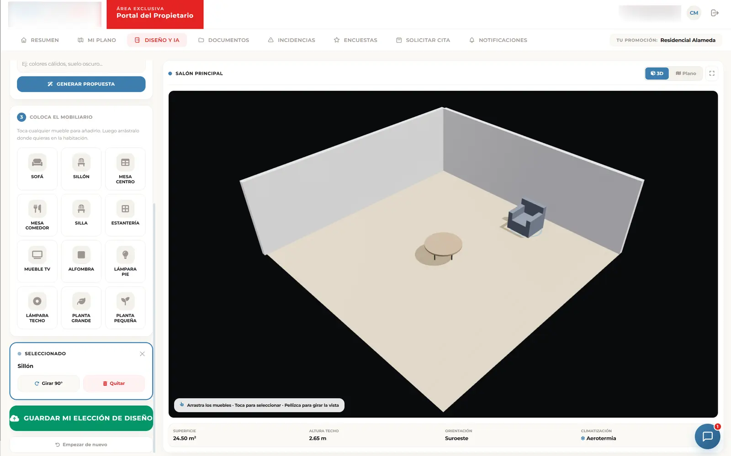731x456 pixels.
Task: Select the armchair in the 3D room
Action: pyautogui.click(x=527, y=218)
